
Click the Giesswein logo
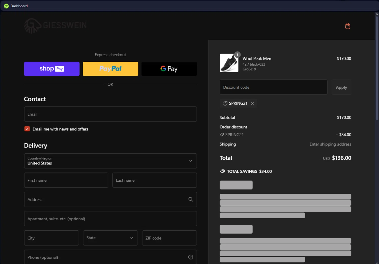(x=55, y=26)
